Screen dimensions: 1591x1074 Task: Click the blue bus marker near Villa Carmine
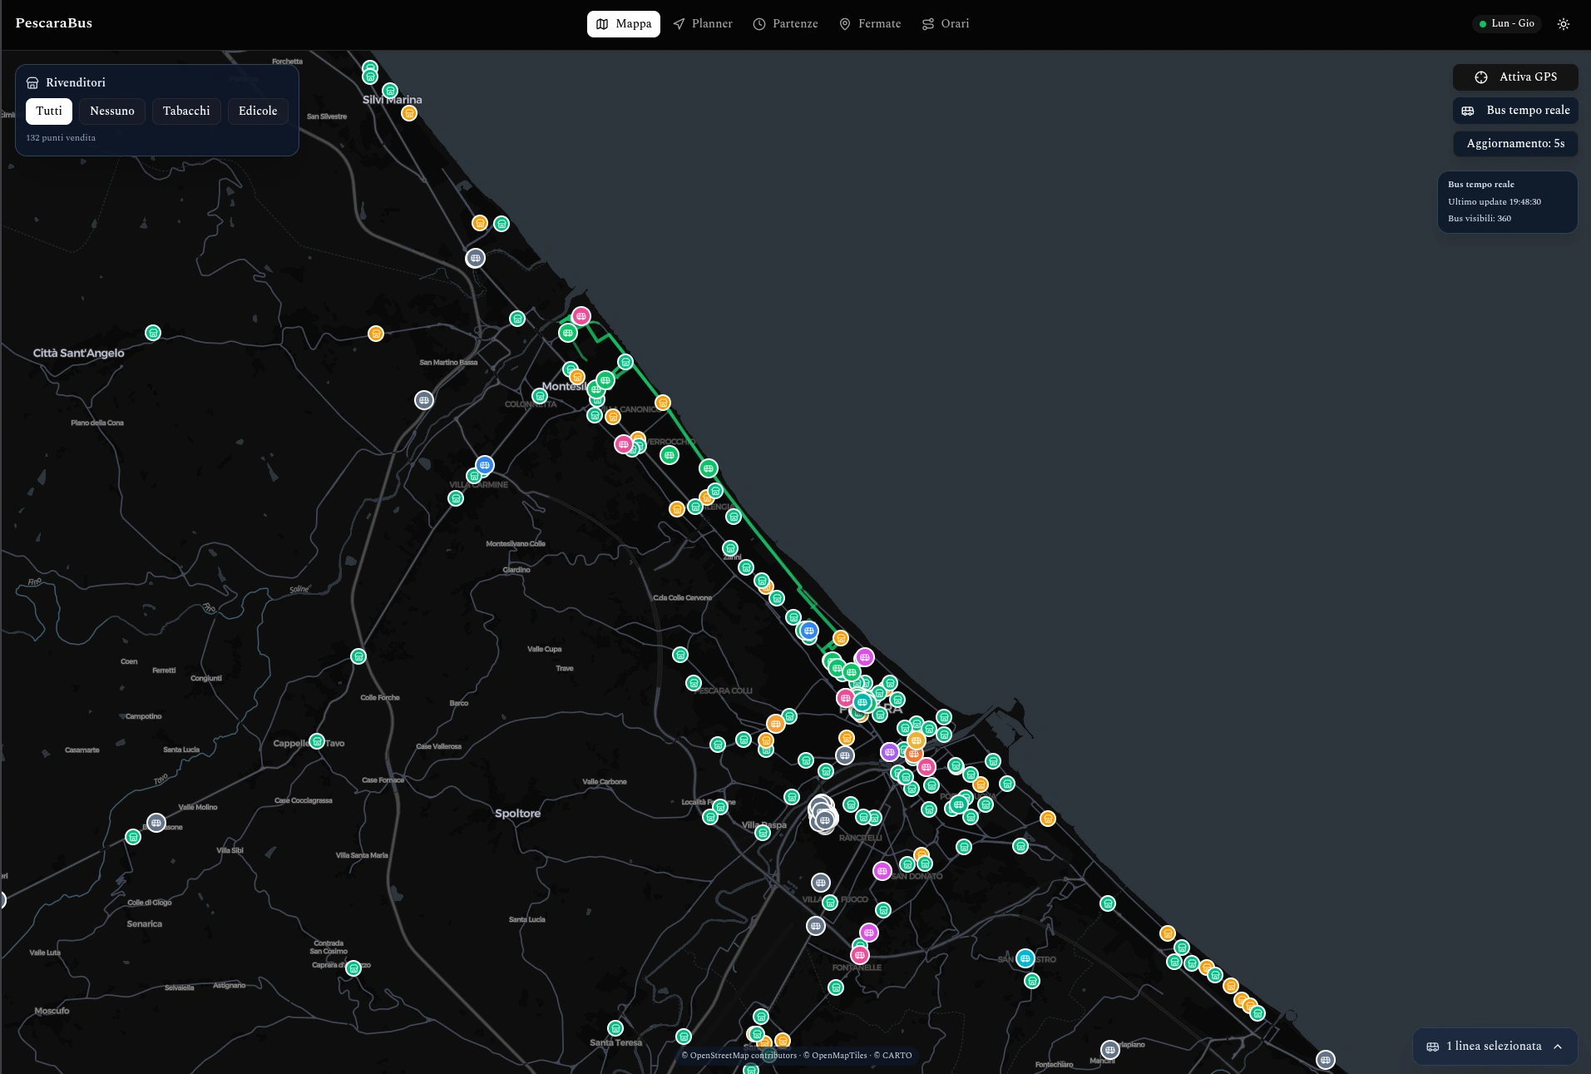pyautogui.click(x=485, y=465)
